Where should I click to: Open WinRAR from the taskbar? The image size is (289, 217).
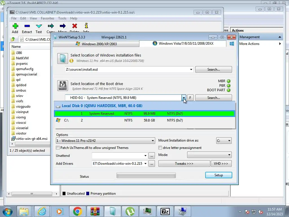click(95, 211)
